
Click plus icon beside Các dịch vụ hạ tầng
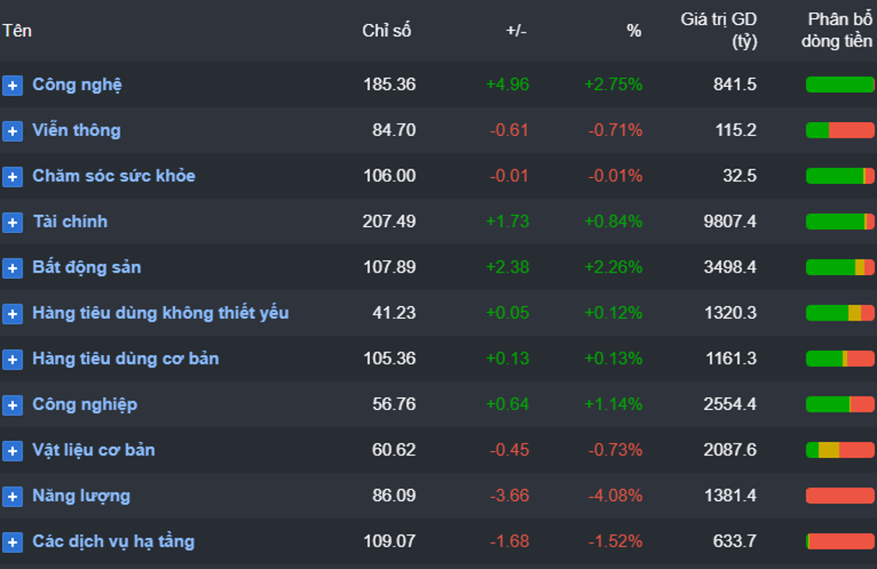[12, 541]
